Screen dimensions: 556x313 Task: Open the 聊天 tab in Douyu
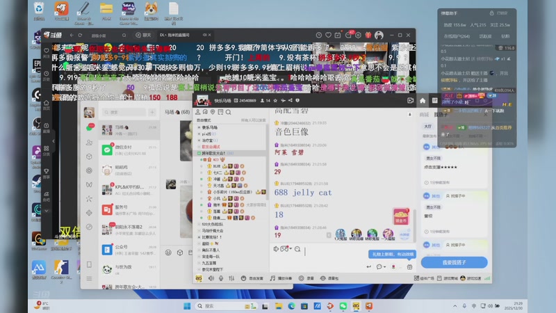click(x=144, y=35)
